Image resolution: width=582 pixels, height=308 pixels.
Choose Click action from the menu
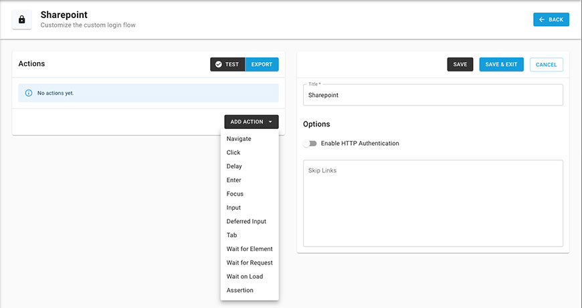coord(233,152)
